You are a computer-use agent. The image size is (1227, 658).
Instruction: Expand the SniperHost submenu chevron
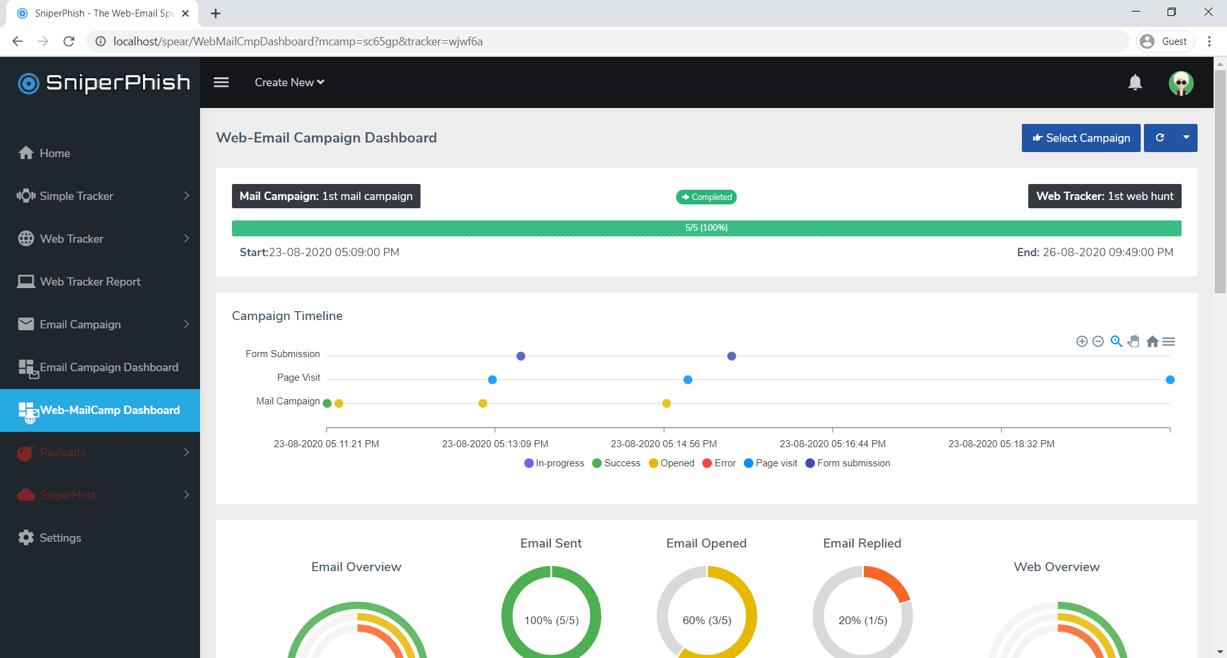[187, 494]
